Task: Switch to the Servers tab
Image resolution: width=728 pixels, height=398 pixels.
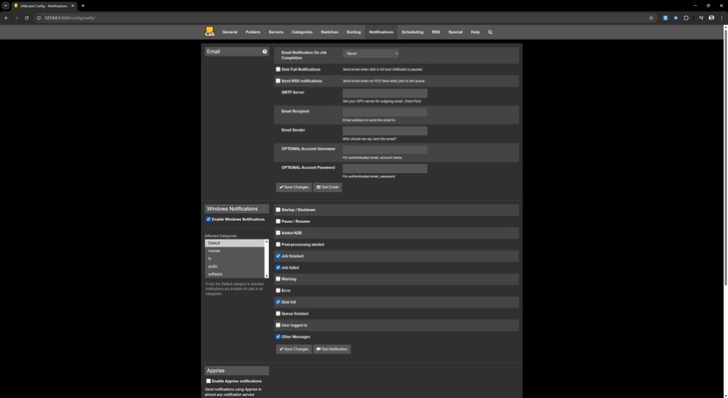Action: [276, 32]
